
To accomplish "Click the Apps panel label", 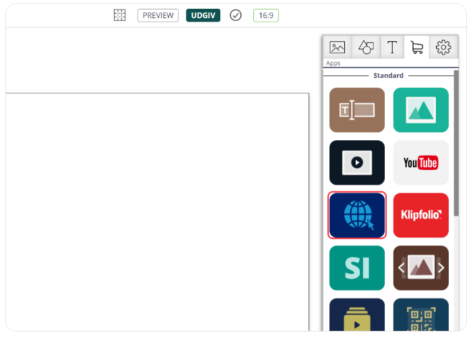I will pyautogui.click(x=334, y=63).
